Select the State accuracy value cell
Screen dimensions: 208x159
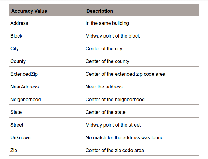16,112
